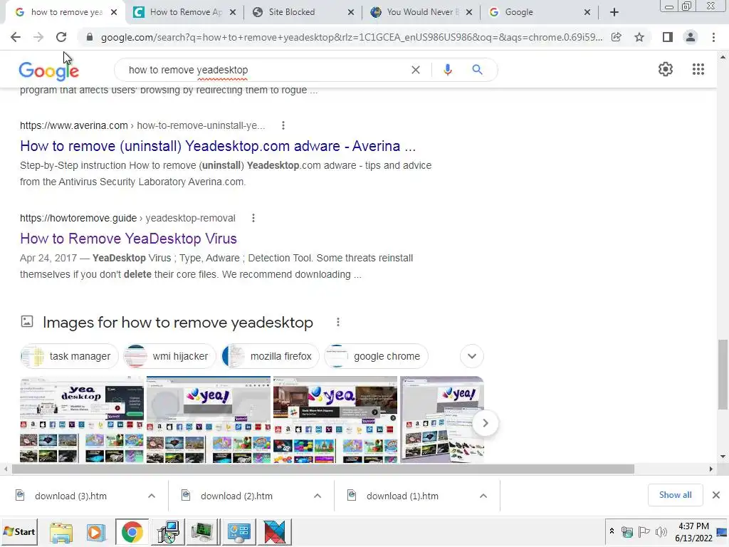Open the side panel icon
This screenshot has height=547, width=729.
668,37
